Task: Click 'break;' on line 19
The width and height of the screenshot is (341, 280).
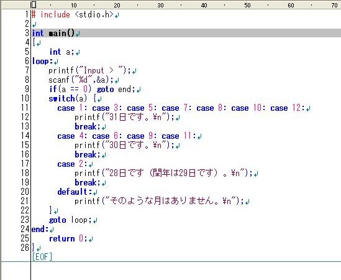Action: click(x=88, y=182)
